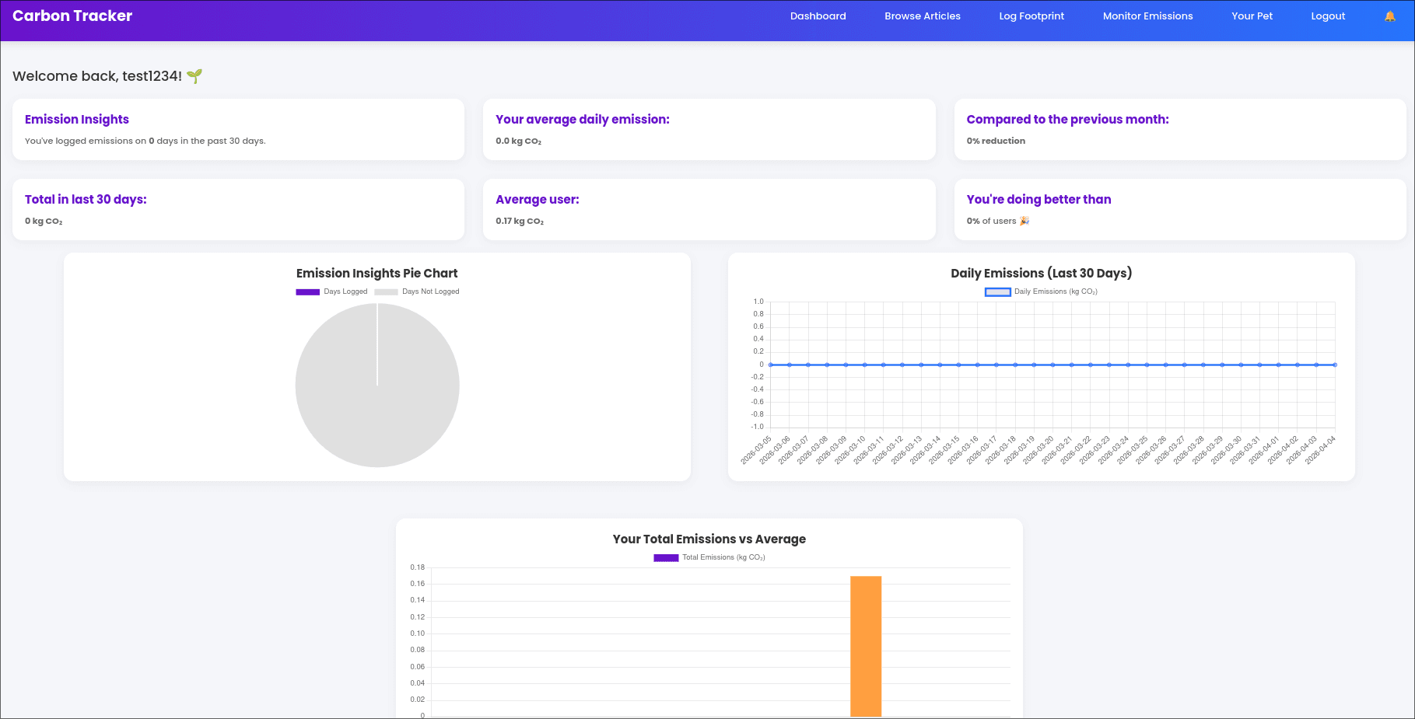
Task: Click the party popper emoji in better-than card
Action: pyautogui.click(x=1024, y=221)
